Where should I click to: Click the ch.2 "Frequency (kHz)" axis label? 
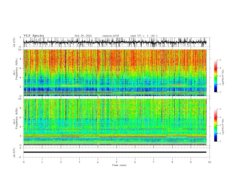click(x=17, y=118)
